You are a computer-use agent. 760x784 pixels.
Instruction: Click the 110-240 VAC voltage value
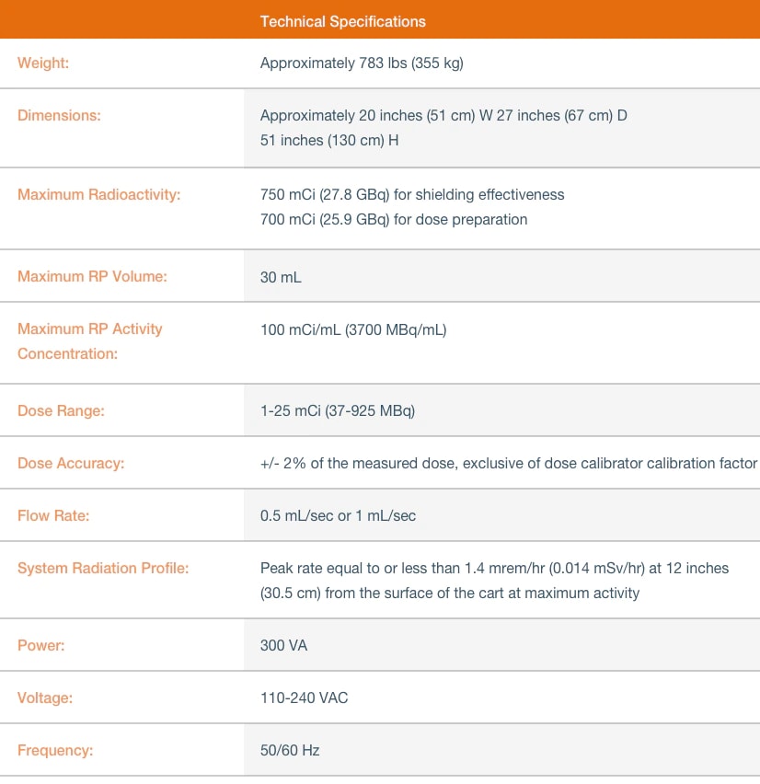[x=304, y=698]
